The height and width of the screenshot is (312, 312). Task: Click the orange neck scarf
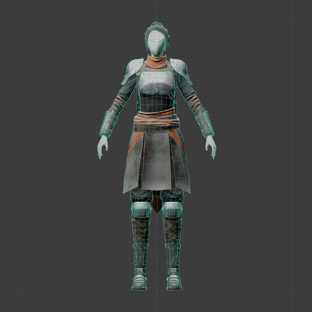pyautogui.click(x=156, y=62)
